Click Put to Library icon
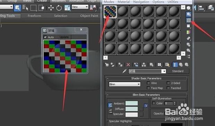215x126 pixels. pyautogui.click(x=152, y=64)
